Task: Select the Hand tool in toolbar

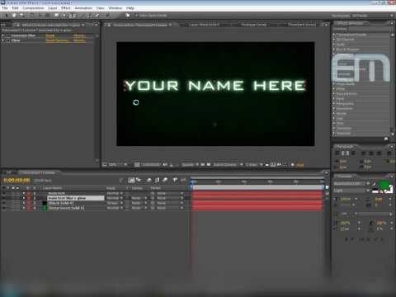Action: [14, 16]
